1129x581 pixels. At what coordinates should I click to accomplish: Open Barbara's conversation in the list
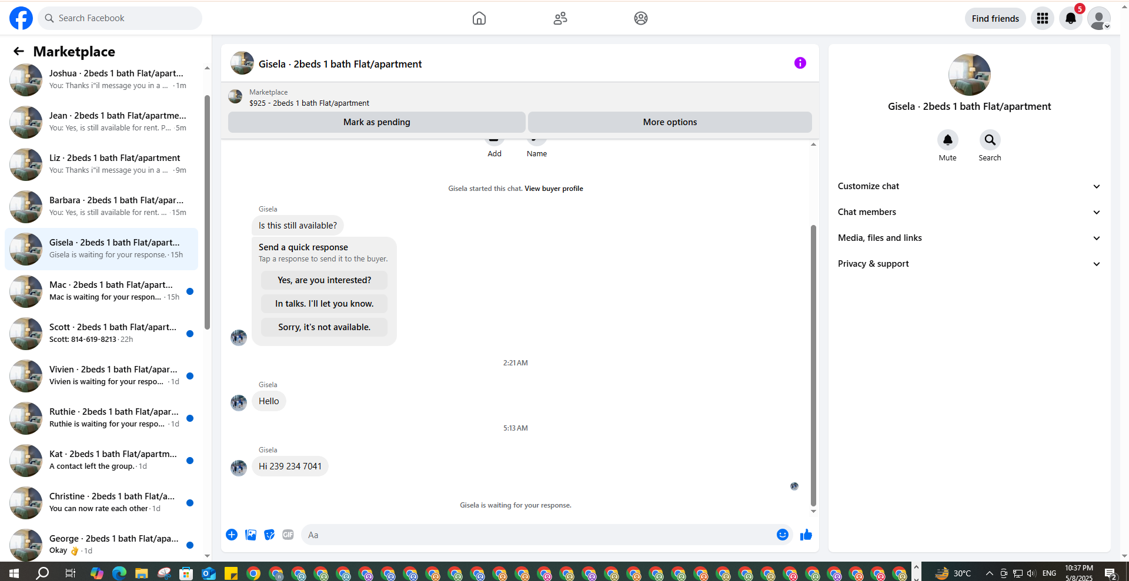[x=101, y=207]
